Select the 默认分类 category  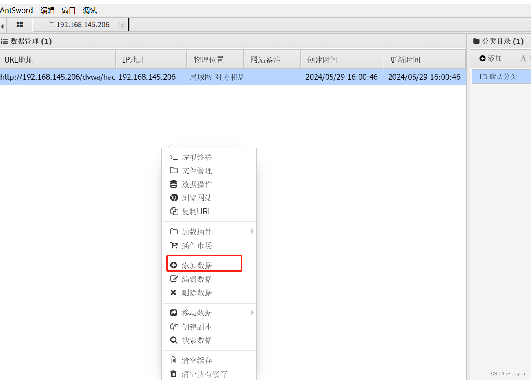[x=501, y=76]
